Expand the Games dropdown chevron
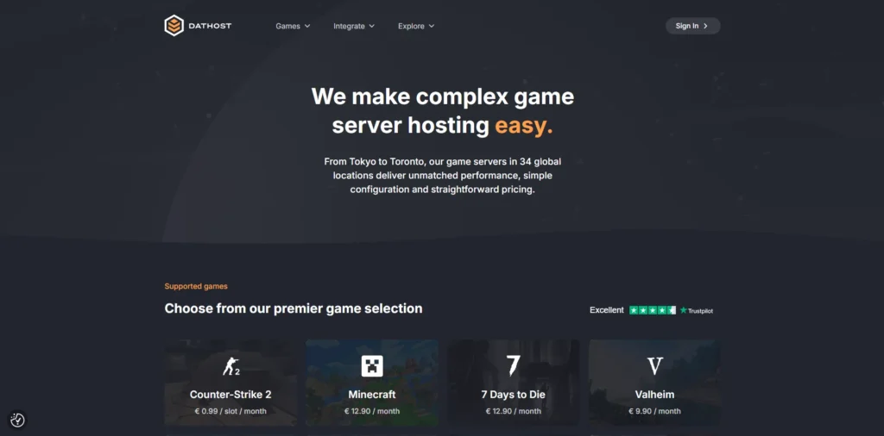The height and width of the screenshot is (436, 884). [307, 26]
